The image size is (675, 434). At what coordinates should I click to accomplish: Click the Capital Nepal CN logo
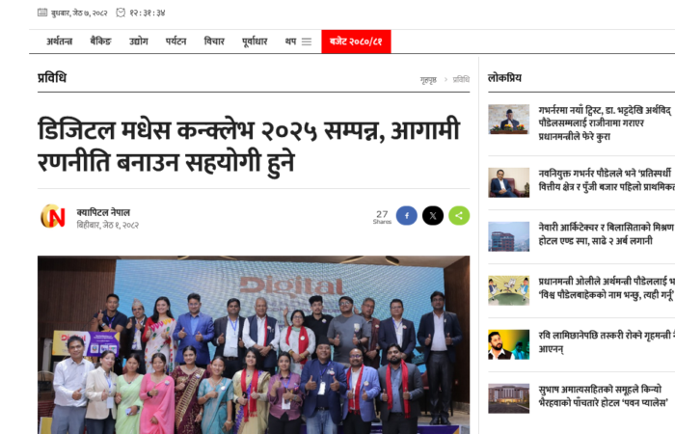53,216
